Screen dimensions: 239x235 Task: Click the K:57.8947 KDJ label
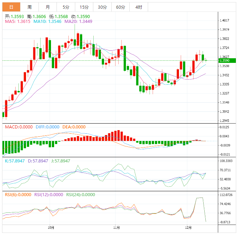15,161
